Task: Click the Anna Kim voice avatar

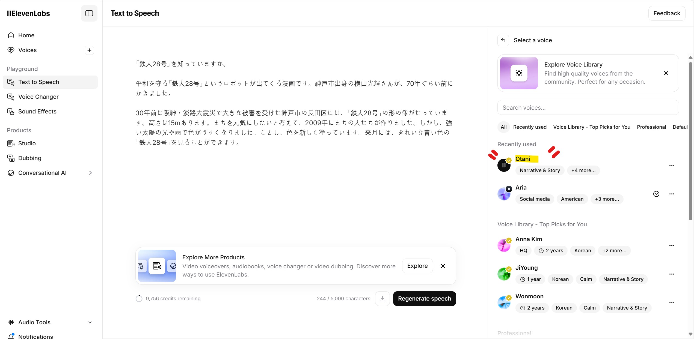Action: (504, 245)
